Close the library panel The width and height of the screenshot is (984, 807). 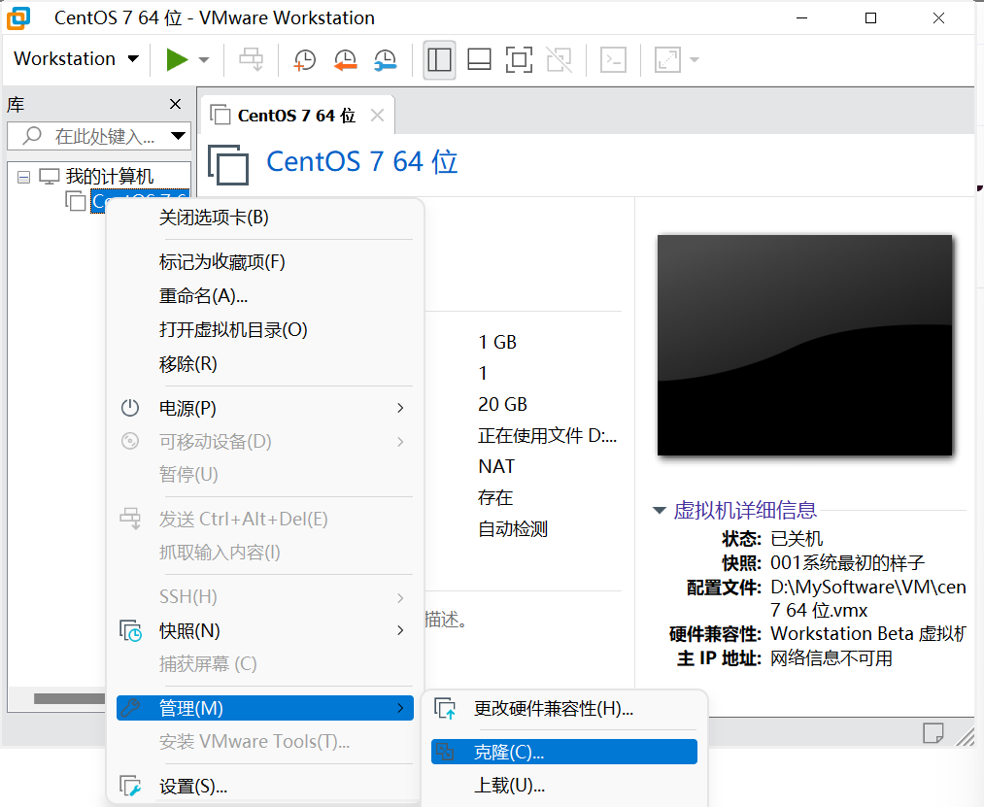pyautogui.click(x=176, y=104)
